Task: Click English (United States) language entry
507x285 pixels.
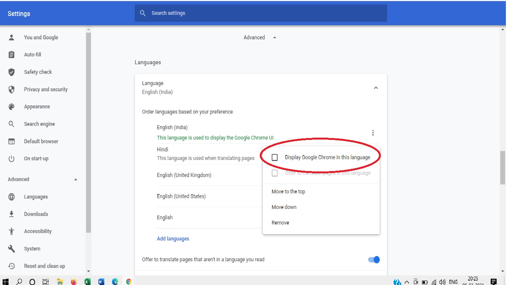Action: pos(181,196)
